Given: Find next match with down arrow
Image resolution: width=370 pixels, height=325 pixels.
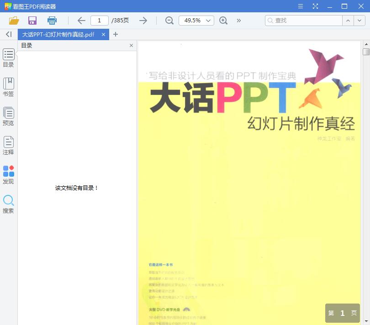Looking at the screenshot, I should 359,21.
